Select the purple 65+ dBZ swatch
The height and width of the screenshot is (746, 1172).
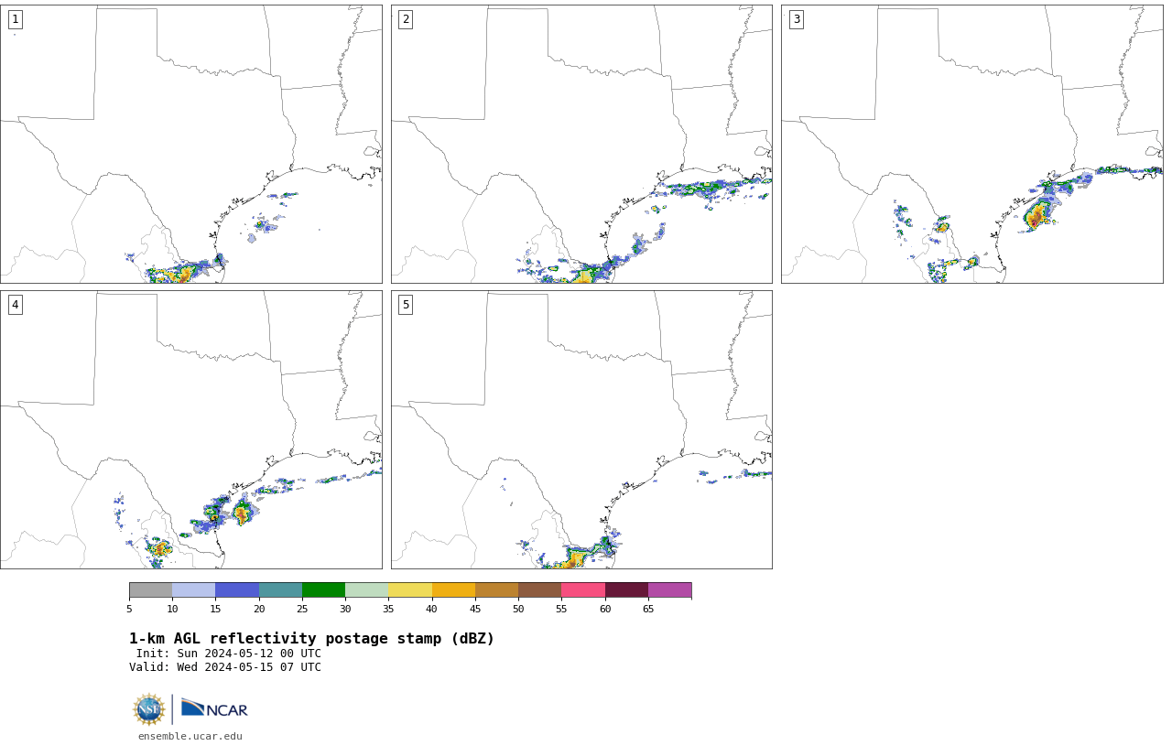coord(669,589)
